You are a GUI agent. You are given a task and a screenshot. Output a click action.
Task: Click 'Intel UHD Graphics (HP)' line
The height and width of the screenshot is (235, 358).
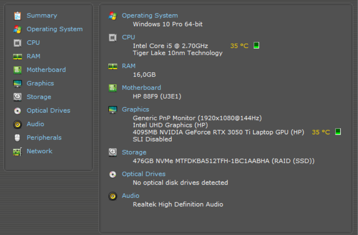tap(171, 125)
